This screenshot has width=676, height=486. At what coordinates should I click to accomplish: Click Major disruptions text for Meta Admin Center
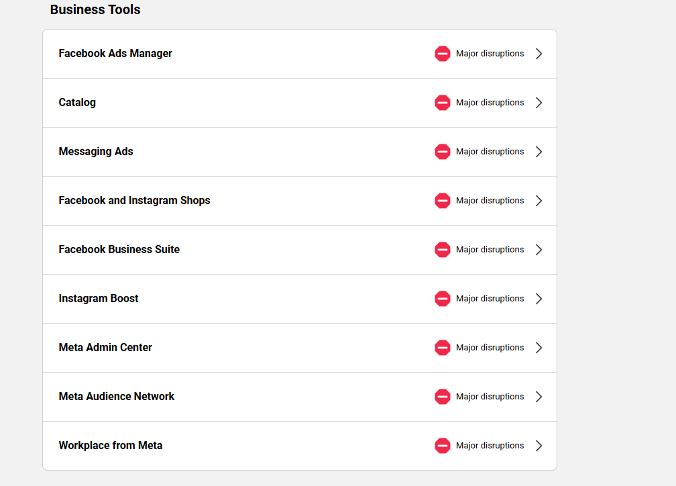coord(490,348)
